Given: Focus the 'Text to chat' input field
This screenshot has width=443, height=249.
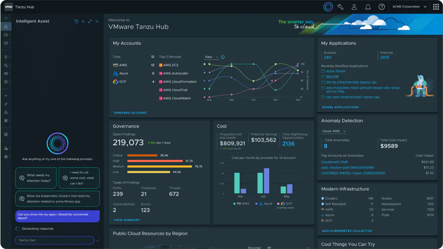Looking at the screenshot, I should pyautogui.click(x=55, y=240).
